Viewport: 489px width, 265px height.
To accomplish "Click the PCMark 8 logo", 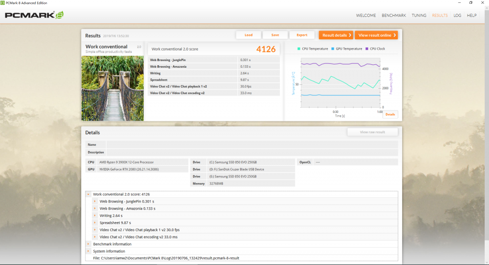I will 34,15.
